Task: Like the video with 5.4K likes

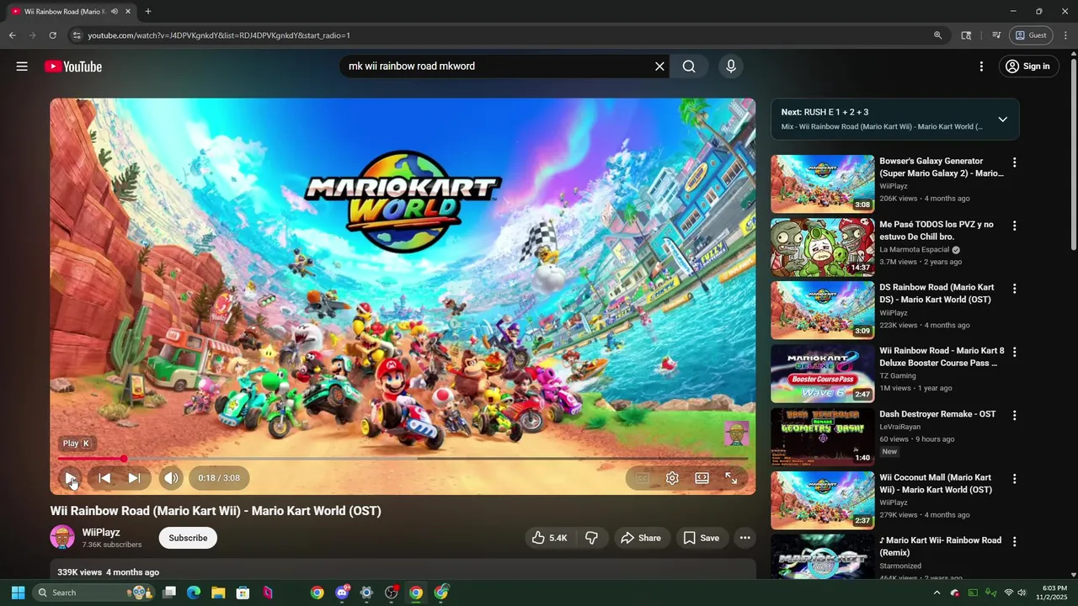Action: pos(549,538)
